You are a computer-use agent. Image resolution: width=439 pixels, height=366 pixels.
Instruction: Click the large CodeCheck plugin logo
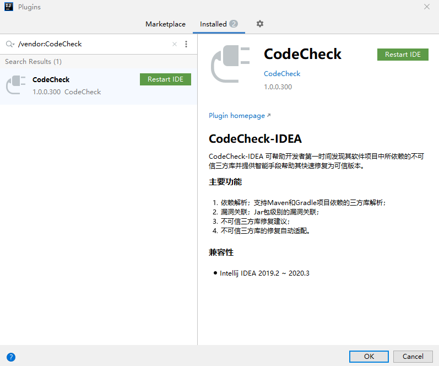pos(230,64)
